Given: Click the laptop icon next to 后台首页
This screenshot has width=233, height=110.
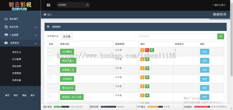Looking at the screenshot, I should tap(6, 19).
